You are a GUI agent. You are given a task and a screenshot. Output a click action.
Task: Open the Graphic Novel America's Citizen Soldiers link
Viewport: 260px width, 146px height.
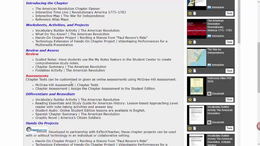point(68,118)
